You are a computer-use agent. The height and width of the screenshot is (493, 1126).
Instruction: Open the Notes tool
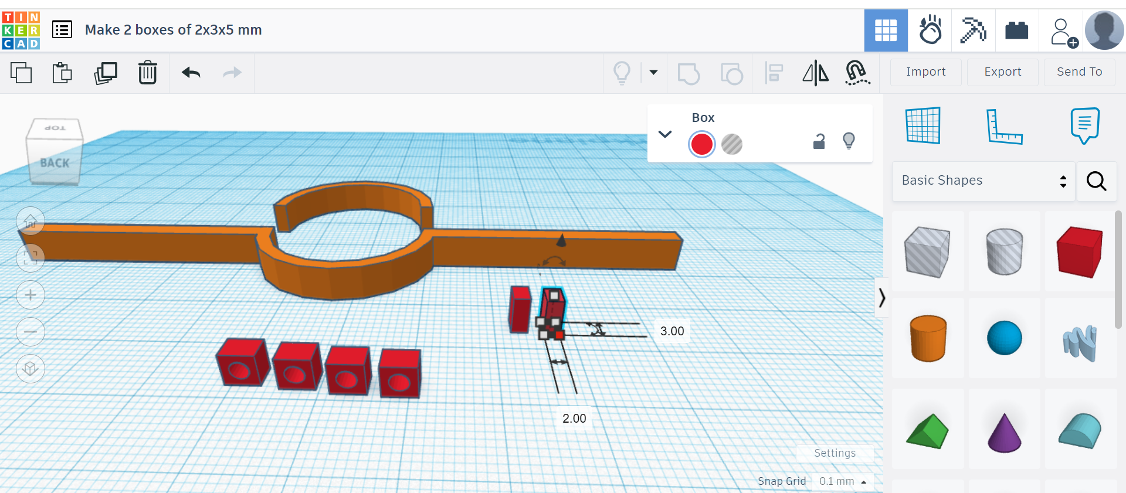1085,125
